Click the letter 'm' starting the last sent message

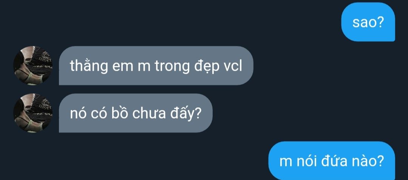286,162
